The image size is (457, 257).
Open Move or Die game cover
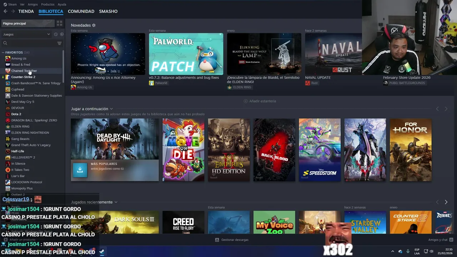coord(183,150)
